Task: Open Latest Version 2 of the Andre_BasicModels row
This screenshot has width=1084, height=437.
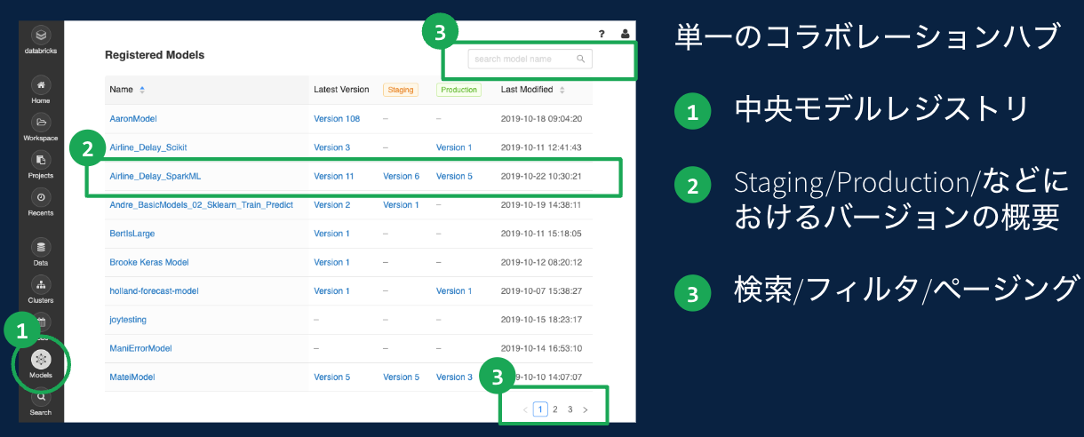Action: click(x=331, y=204)
